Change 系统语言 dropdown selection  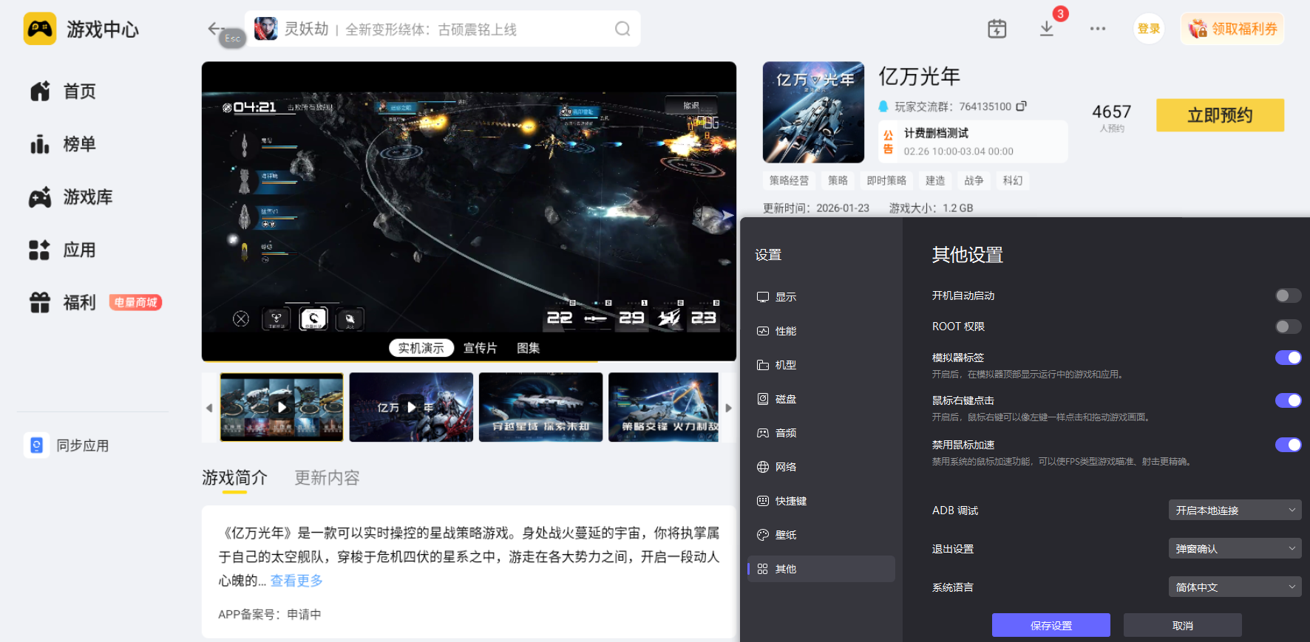[1234, 587]
